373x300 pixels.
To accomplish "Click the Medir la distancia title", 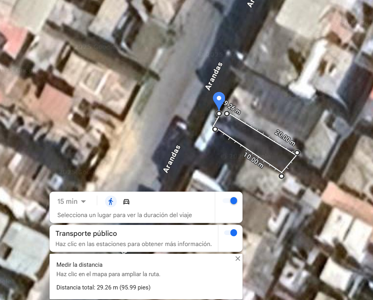I will 79,265.
